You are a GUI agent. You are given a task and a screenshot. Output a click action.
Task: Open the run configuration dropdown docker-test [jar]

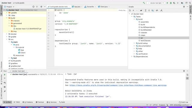tap(156, 3)
